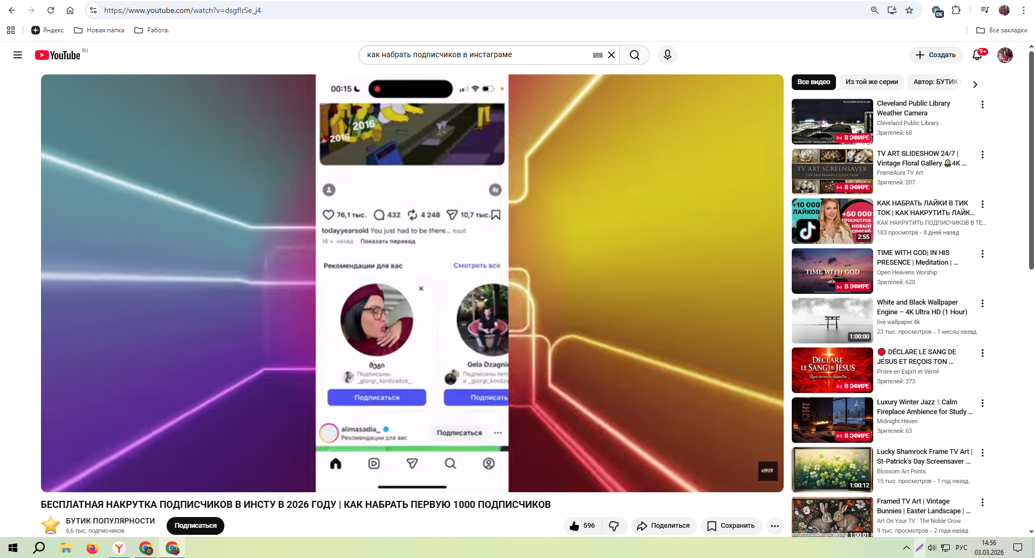This screenshot has height=558, width=1035.
Task: Open the Chrome profile avatar
Action: pyautogui.click(x=1004, y=10)
